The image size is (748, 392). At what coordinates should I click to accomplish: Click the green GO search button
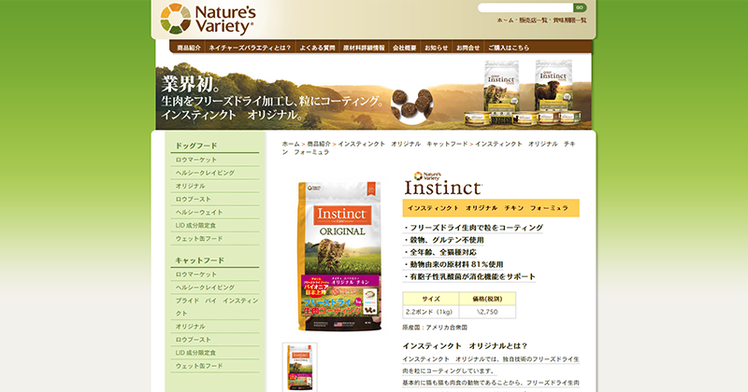580,7
